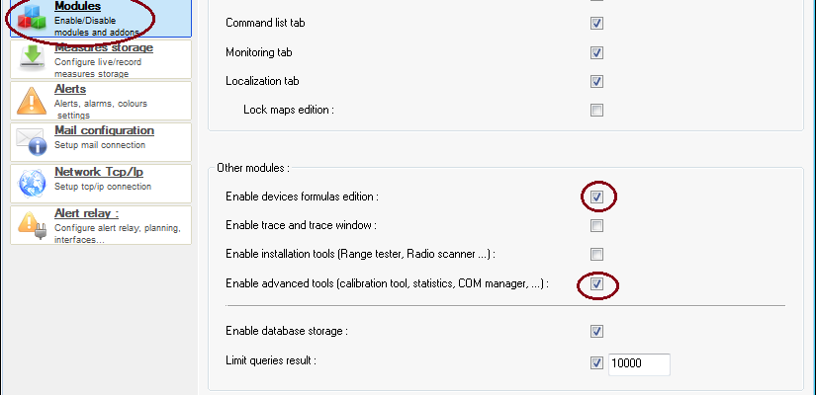Enable Lock maps edition checkbox
Image resolution: width=816 pixels, height=395 pixels.
point(596,111)
